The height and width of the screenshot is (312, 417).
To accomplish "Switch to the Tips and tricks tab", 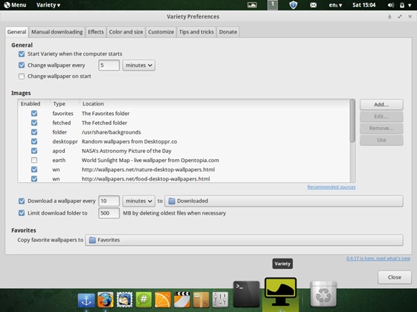I will [197, 32].
